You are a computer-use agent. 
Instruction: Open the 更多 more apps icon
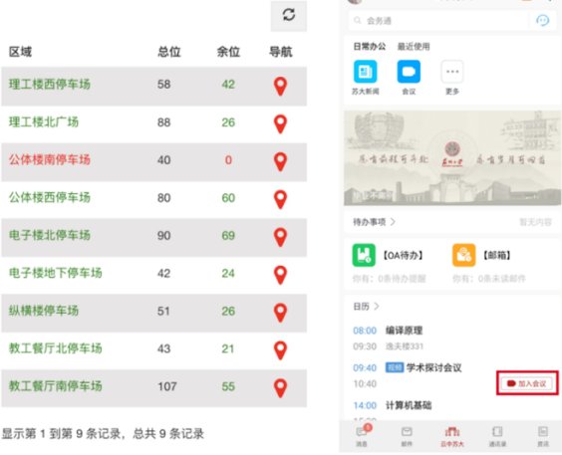(x=452, y=72)
